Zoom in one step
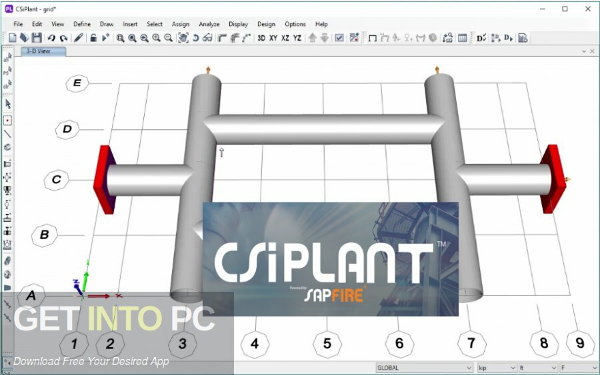 tap(156, 38)
